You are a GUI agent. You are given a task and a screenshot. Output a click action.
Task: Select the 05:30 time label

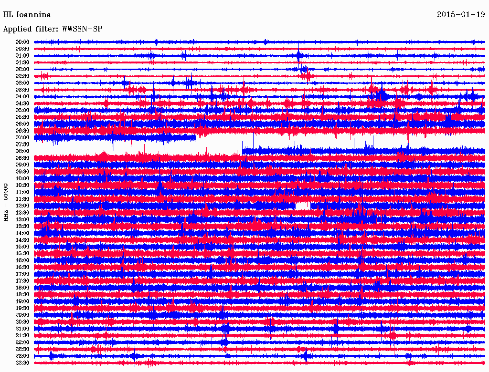click(22, 117)
